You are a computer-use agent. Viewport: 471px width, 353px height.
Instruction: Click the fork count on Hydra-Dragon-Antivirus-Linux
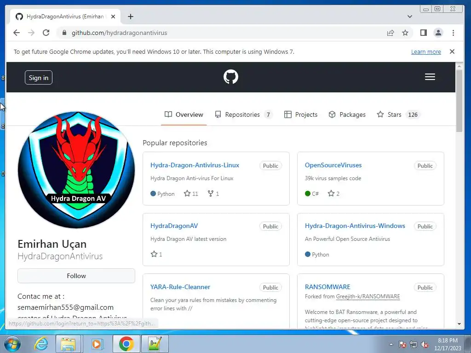tap(213, 194)
